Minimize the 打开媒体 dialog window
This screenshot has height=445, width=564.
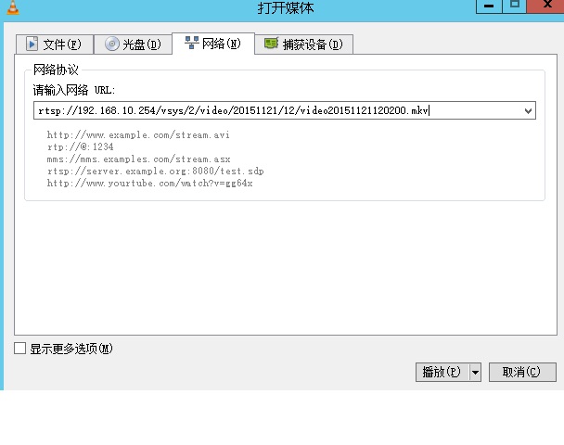489,6
